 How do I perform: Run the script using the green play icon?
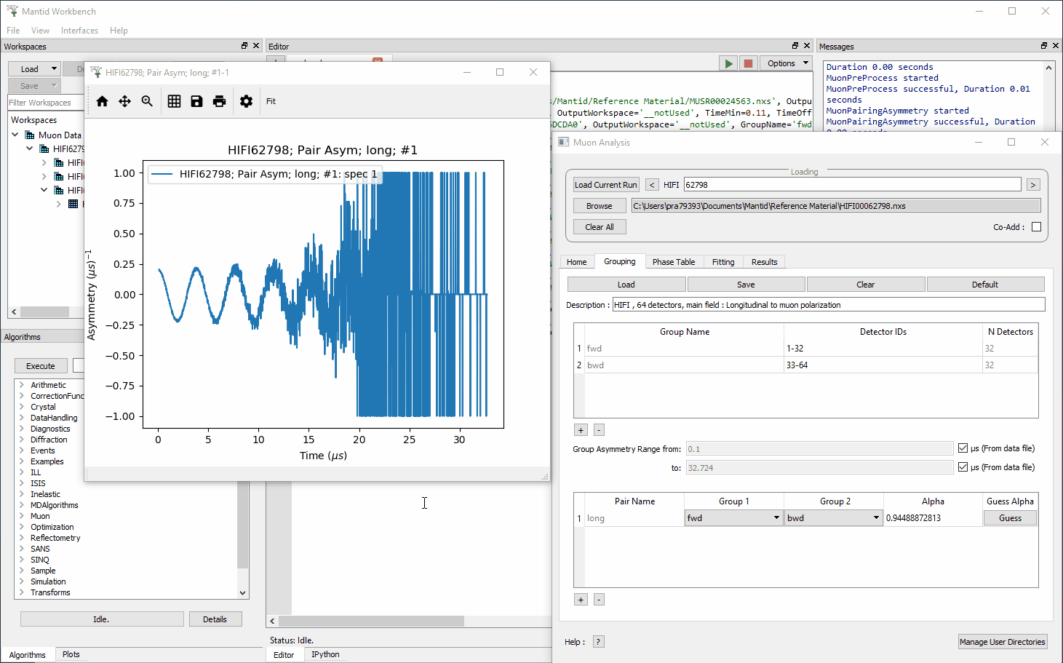(728, 63)
